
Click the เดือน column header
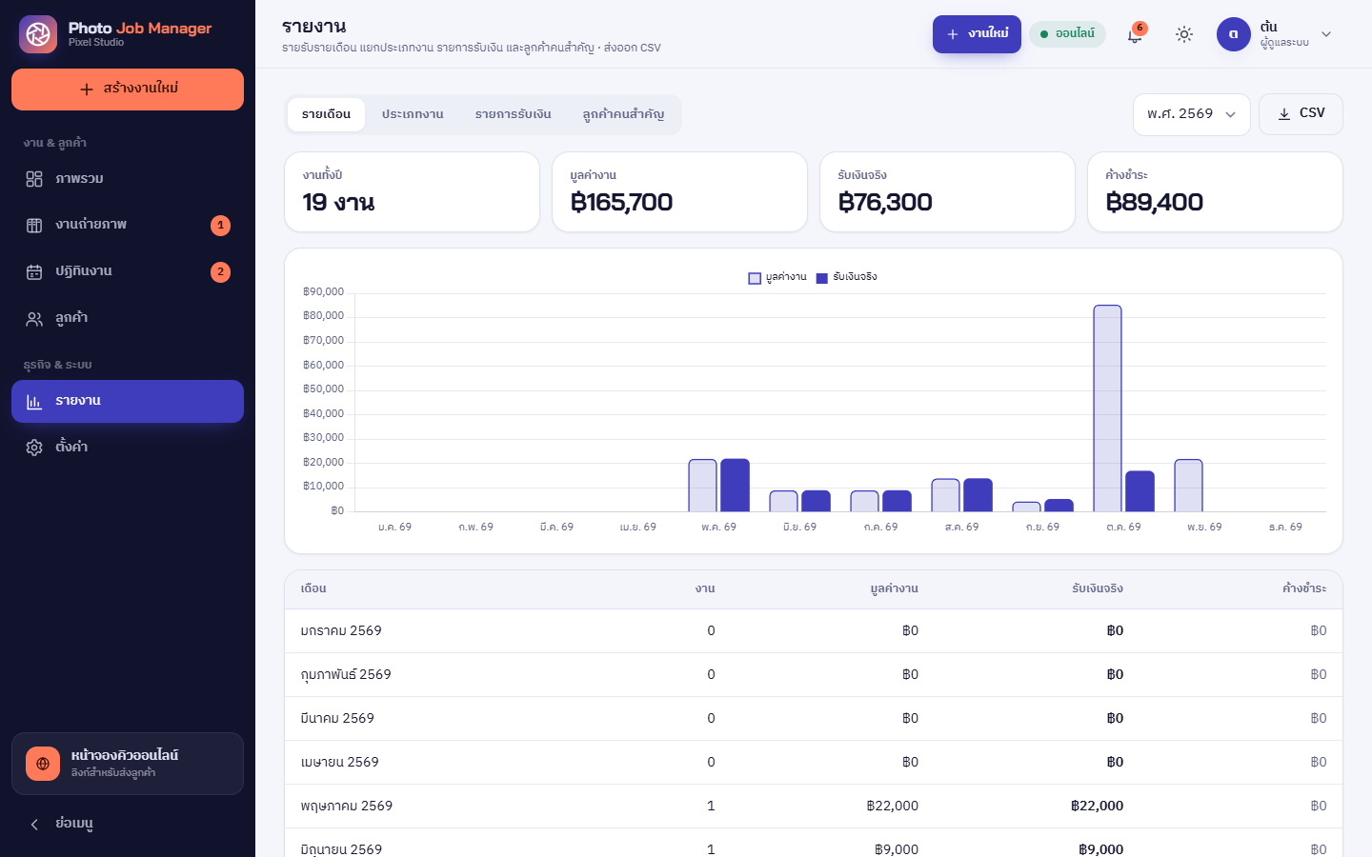pyautogui.click(x=313, y=588)
